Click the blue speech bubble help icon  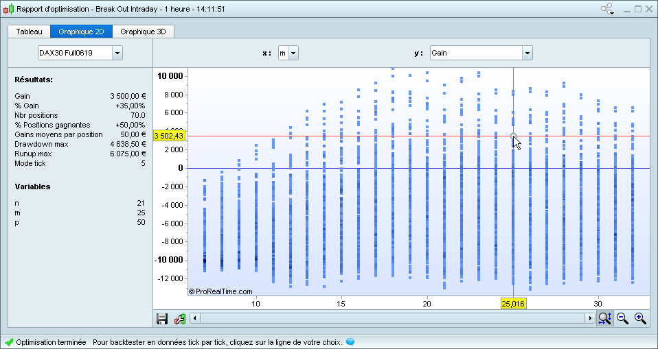tap(350, 341)
